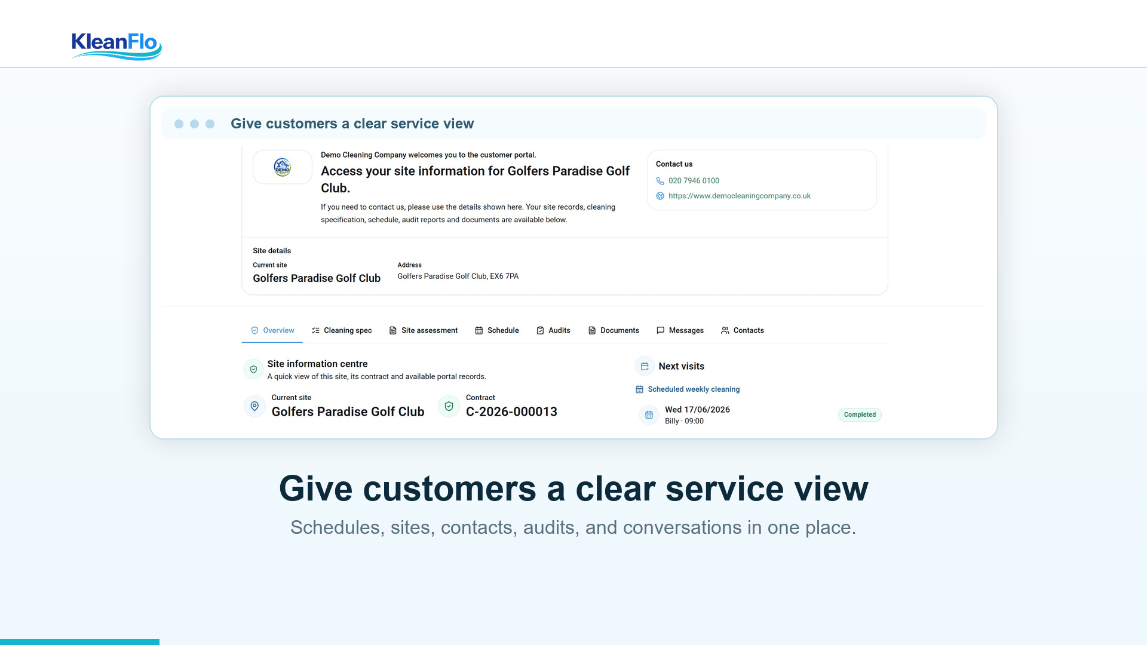1147x645 pixels.
Task: Click the document icon for Site assessment
Action: [393, 330]
